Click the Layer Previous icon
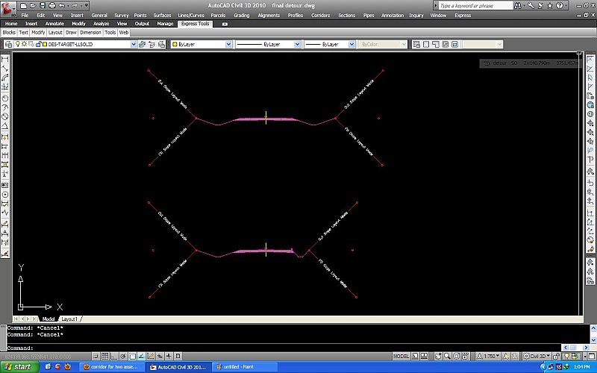The image size is (597, 373). point(151,45)
